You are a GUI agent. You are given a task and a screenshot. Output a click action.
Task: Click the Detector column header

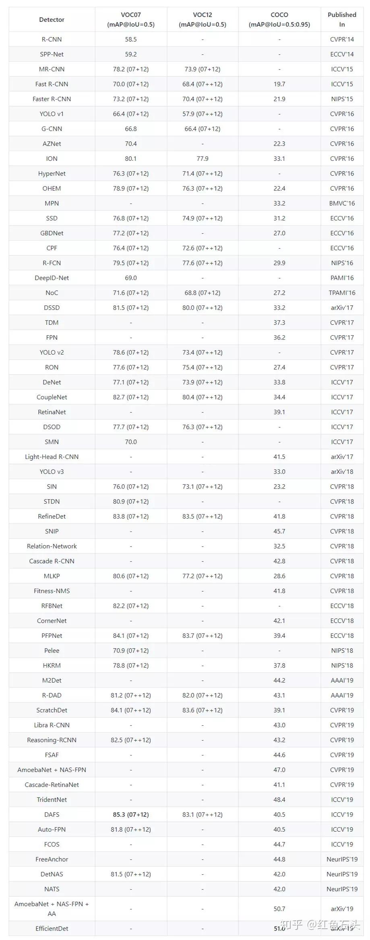[x=52, y=19]
